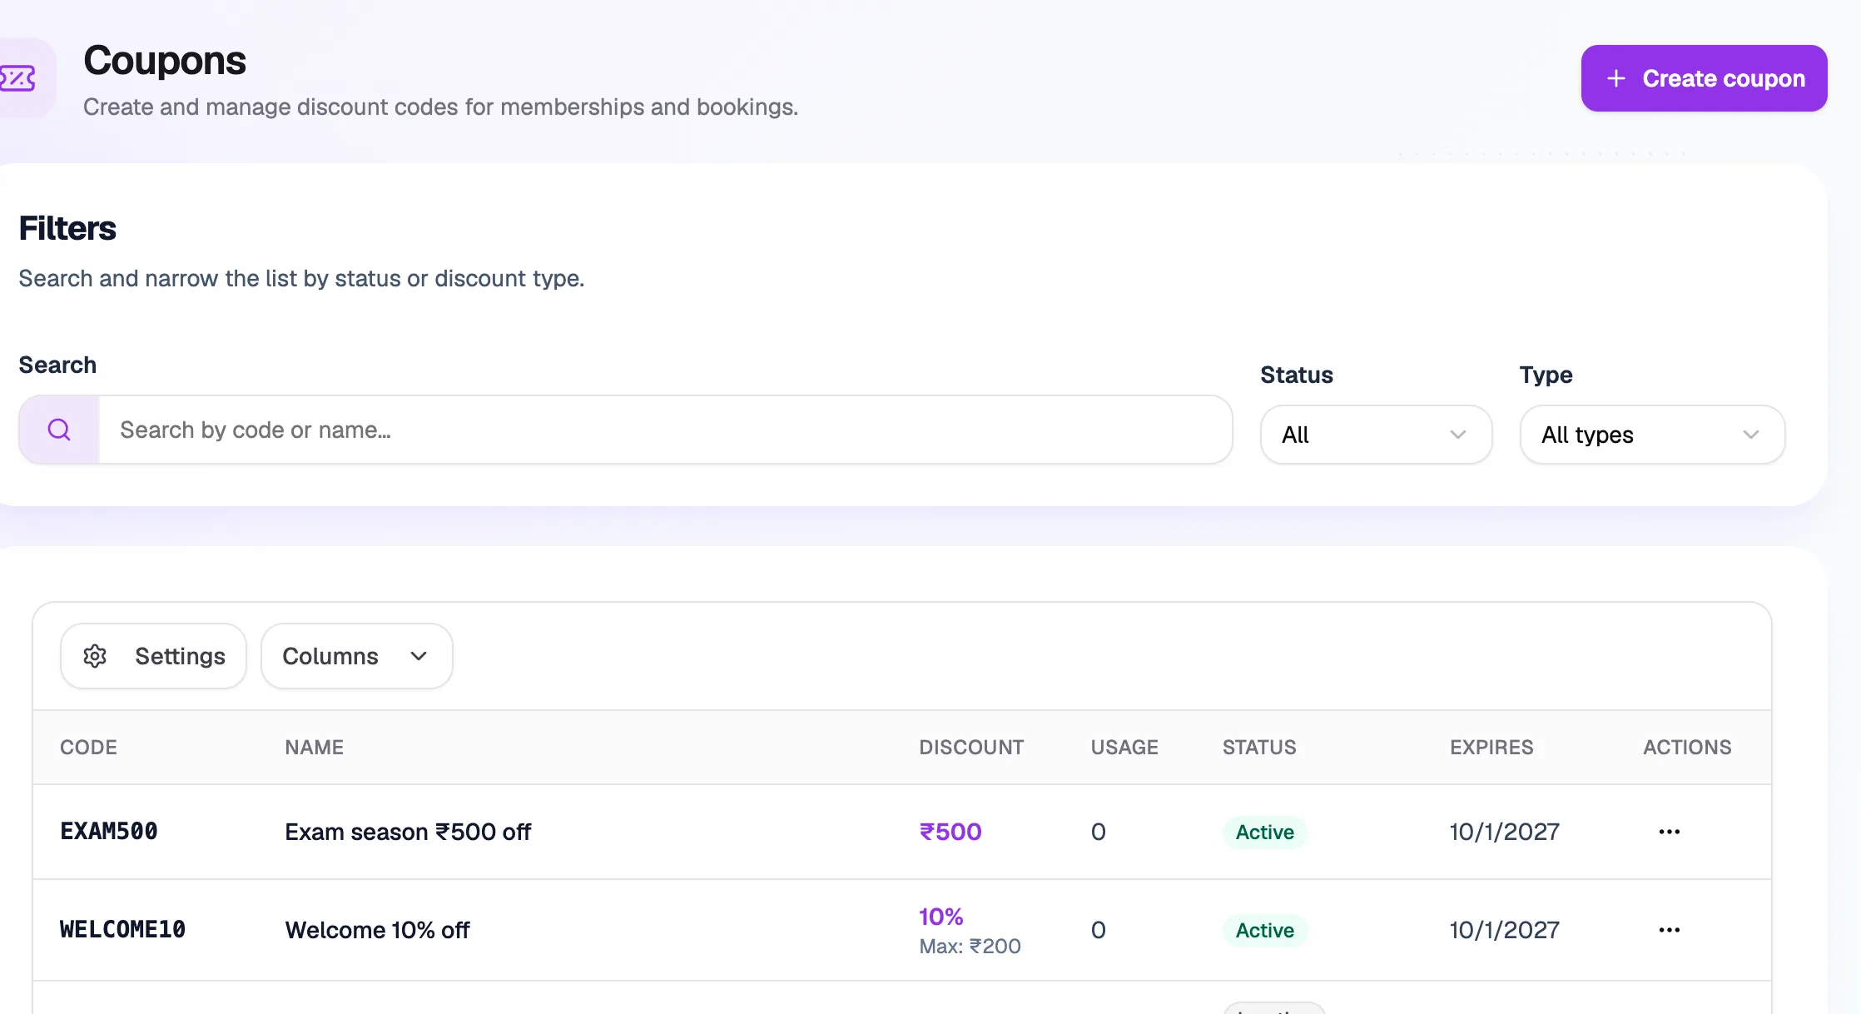Expand the All types filter dropdown

(1652, 435)
